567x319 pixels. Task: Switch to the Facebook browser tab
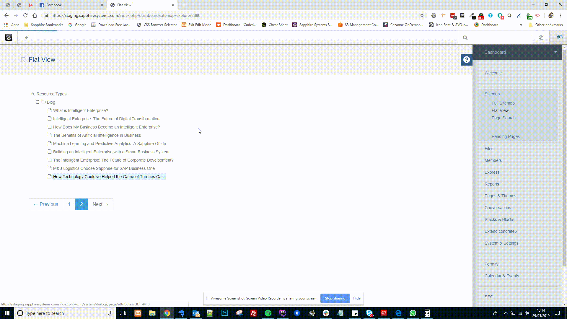(x=71, y=5)
